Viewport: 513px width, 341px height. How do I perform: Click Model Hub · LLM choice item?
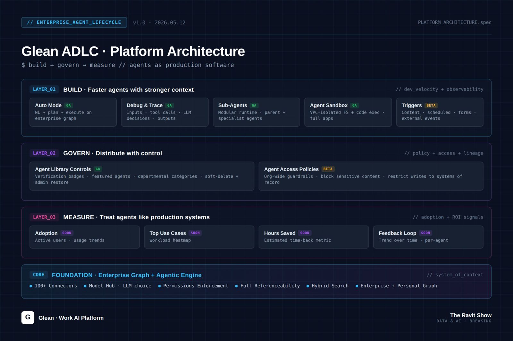point(117,286)
